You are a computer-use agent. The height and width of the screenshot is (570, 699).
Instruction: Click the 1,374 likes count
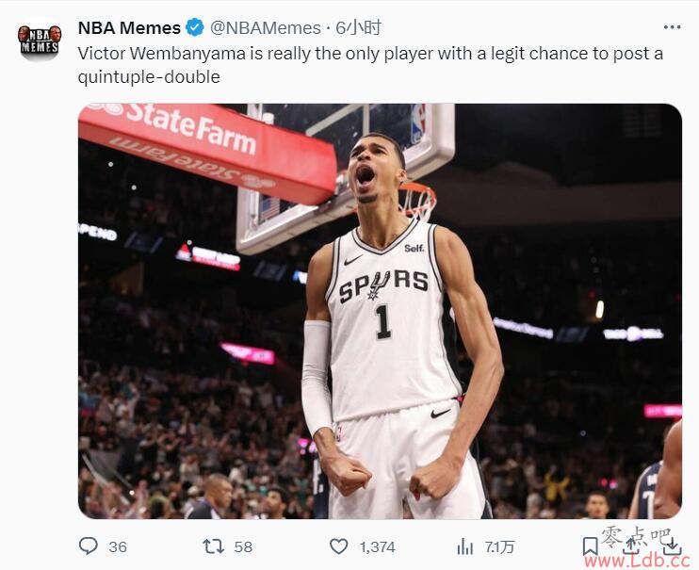tap(377, 546)
